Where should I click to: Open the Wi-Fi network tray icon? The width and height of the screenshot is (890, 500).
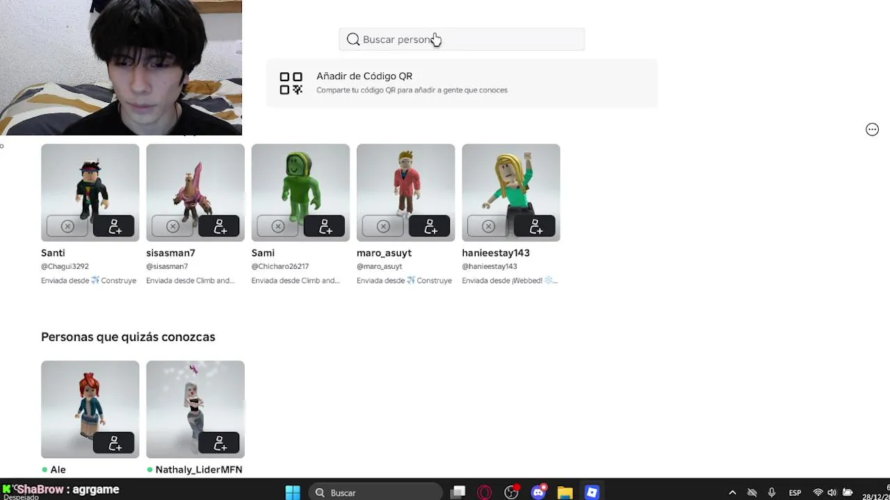point(818,492)
